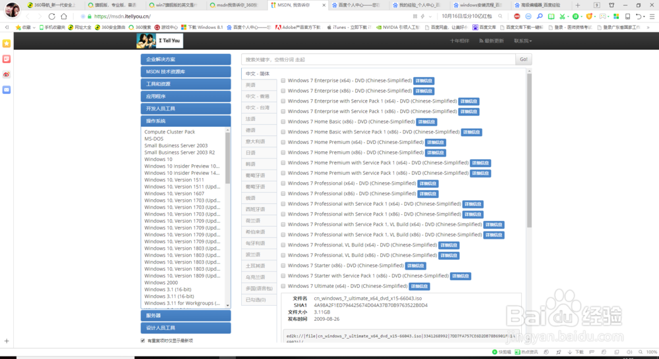Open the 下载 Windows 8.1 bookmark

coord(202,27)
